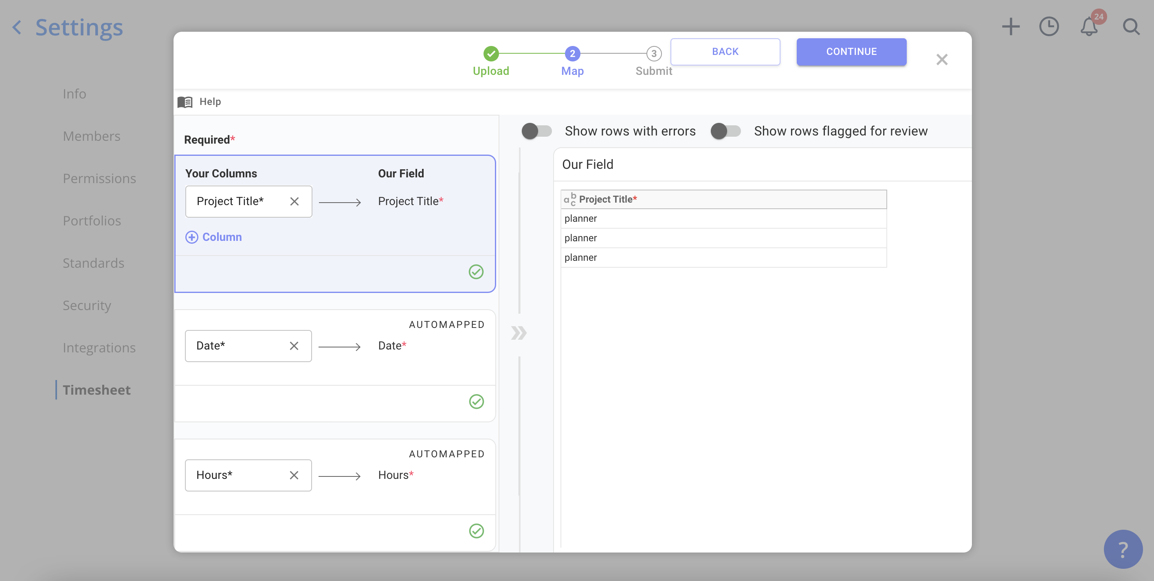The width and height of the screenshot is (1154, 581).
Task: Click the Upload step indicator
Action: click(491, 54)
